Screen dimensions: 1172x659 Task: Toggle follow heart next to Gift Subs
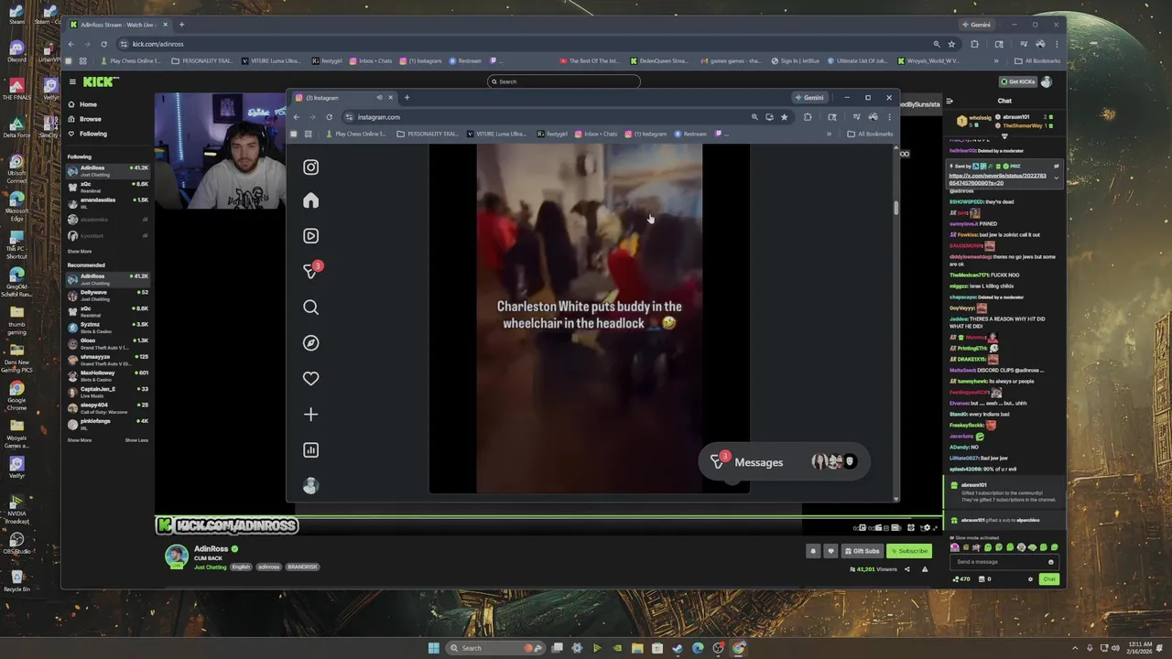830,551
